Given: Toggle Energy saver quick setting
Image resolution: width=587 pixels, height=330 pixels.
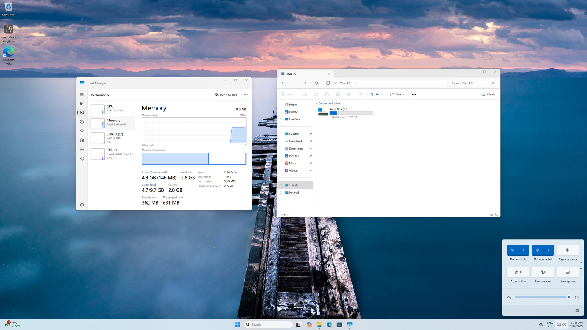Looking at the screenshot, I should click(x=543, y=272).
